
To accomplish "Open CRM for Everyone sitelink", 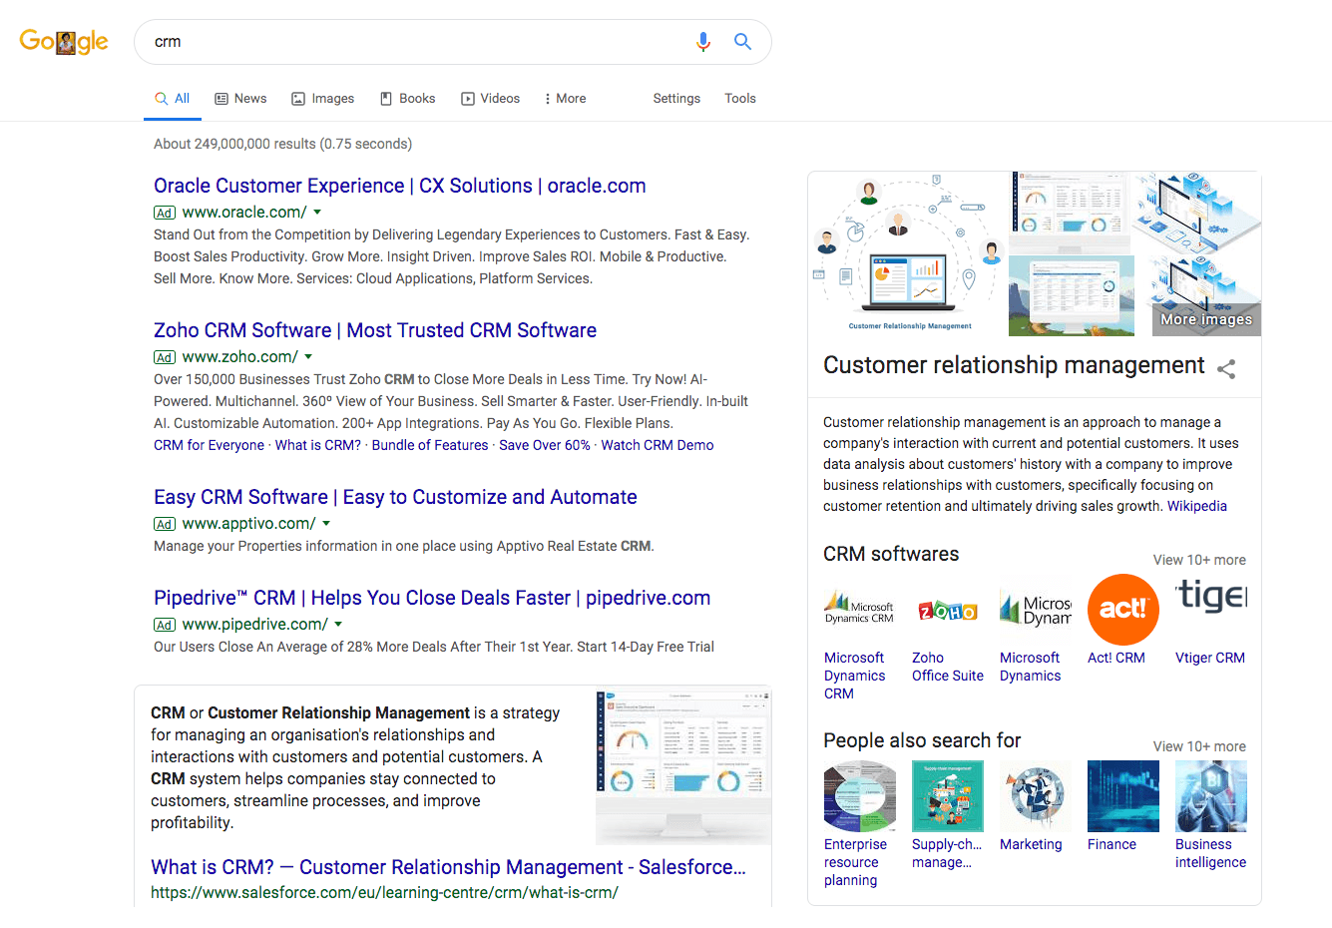I will pyautogui.click(x=209, y=445).
